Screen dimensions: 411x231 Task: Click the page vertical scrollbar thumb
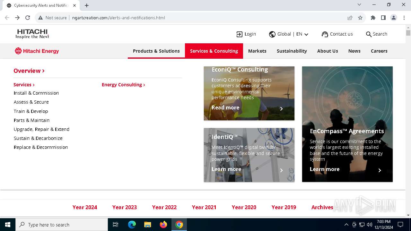click(x=408, y=33)
